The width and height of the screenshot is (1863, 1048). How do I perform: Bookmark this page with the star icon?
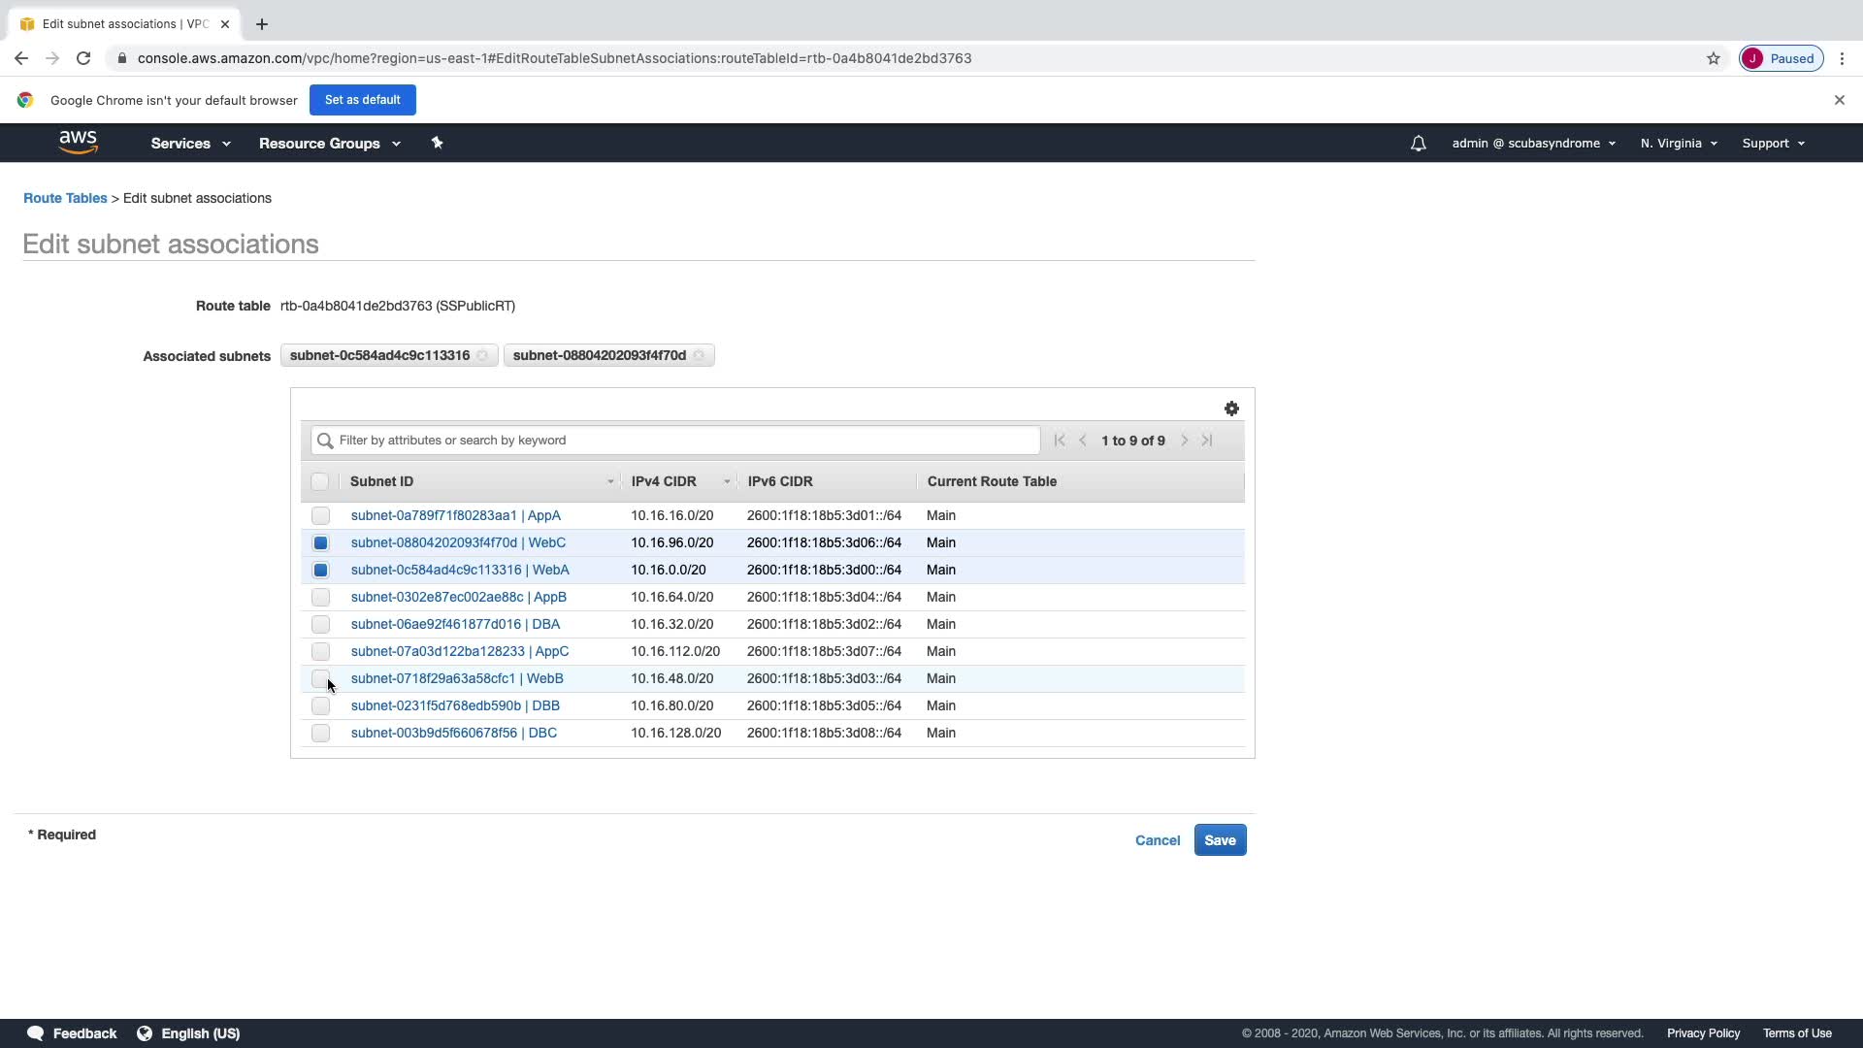pyautogui.click(x=1713, y=58)
